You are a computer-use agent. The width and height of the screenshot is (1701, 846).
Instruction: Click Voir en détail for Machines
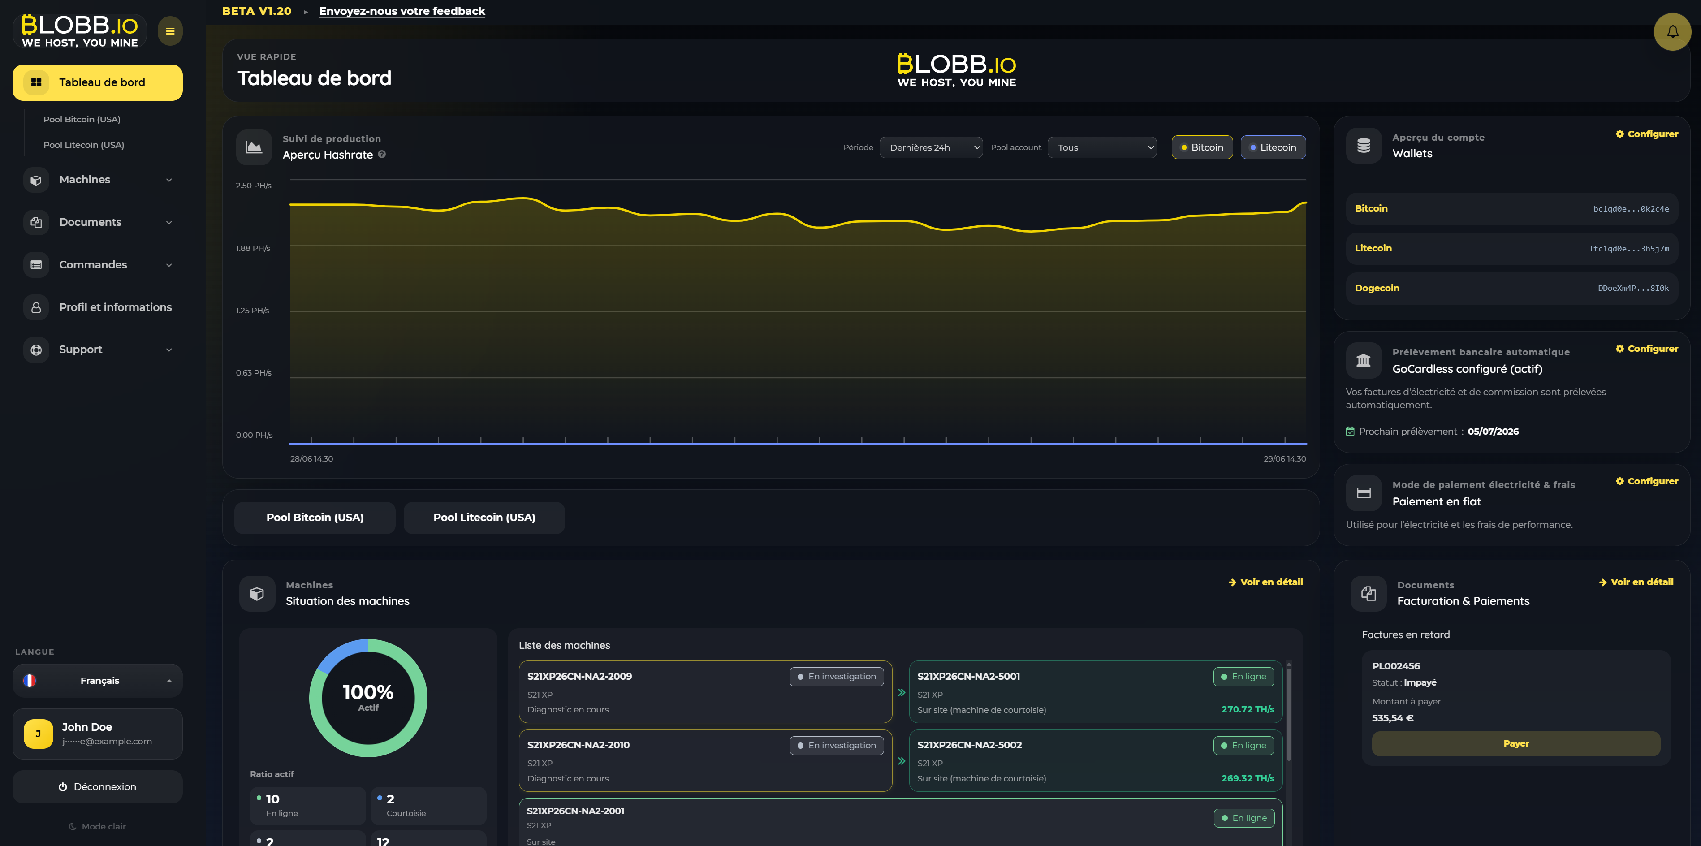pos(1266,582)
